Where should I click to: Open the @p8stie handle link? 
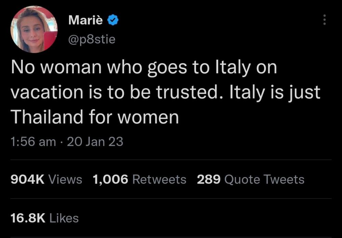pyautogui.click(x=92, y=39)
